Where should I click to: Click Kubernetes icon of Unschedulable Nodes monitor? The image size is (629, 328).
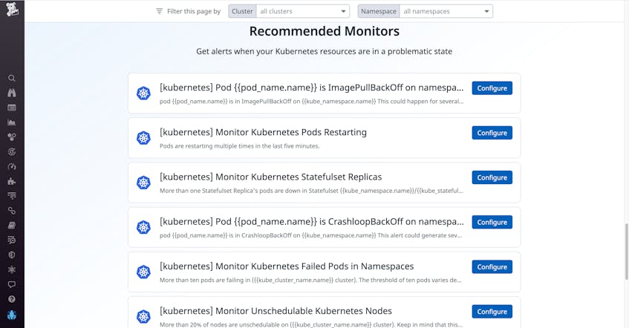click(143, 317)
